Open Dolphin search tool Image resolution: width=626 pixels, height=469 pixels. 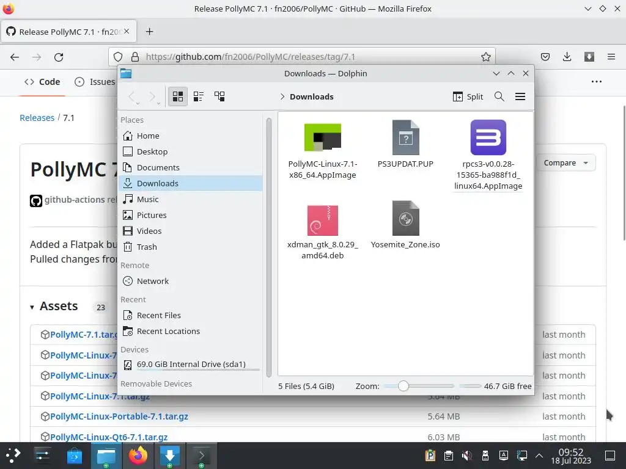pos(499,96)
